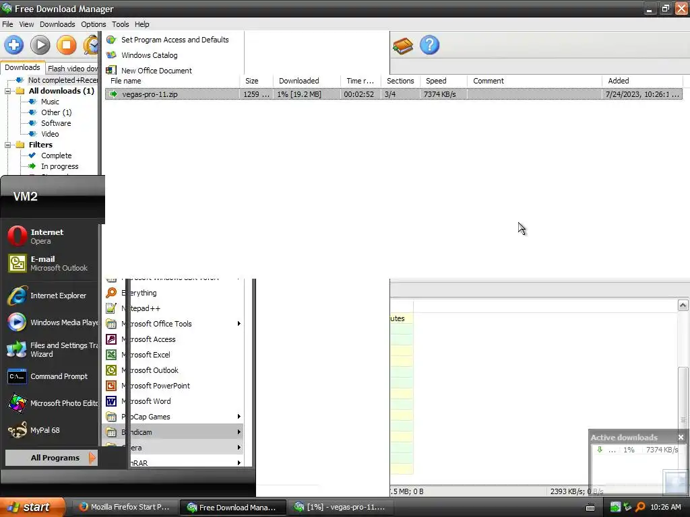Open Command Prompt
The height and width of the screenshot is (517, 690).
point(51,376)
